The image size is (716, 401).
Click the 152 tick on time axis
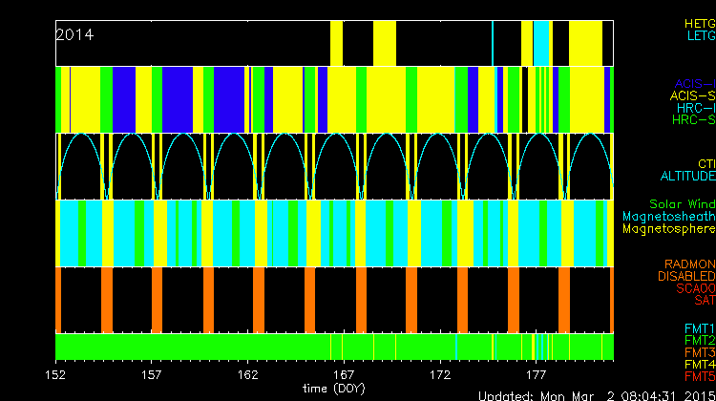57,375
